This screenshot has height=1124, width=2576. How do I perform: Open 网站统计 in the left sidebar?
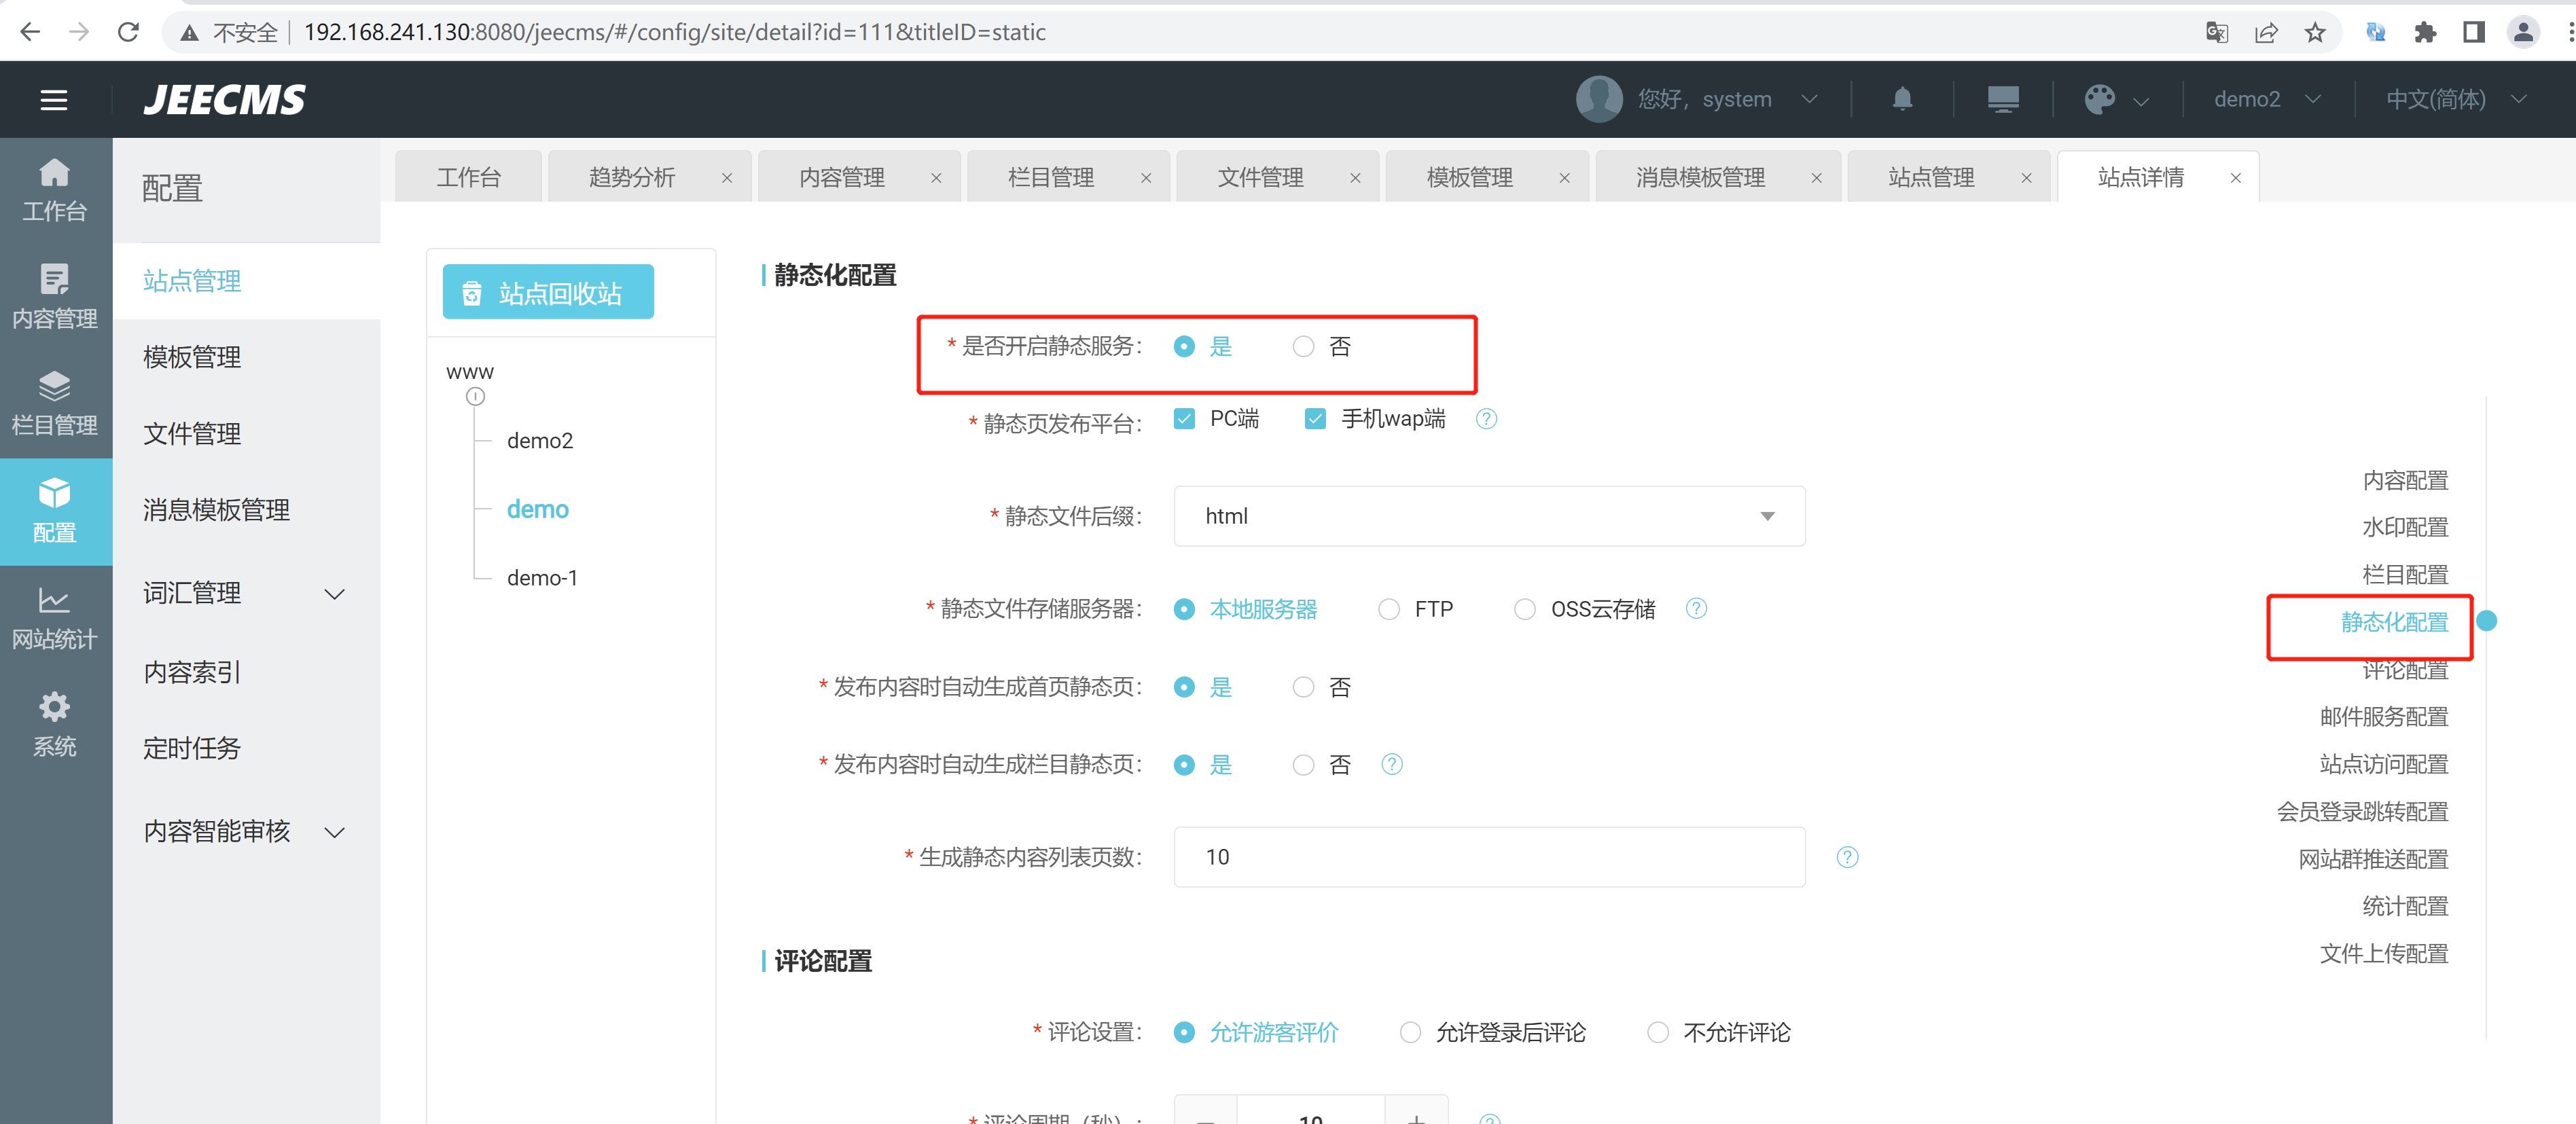[x=55, y=618]
